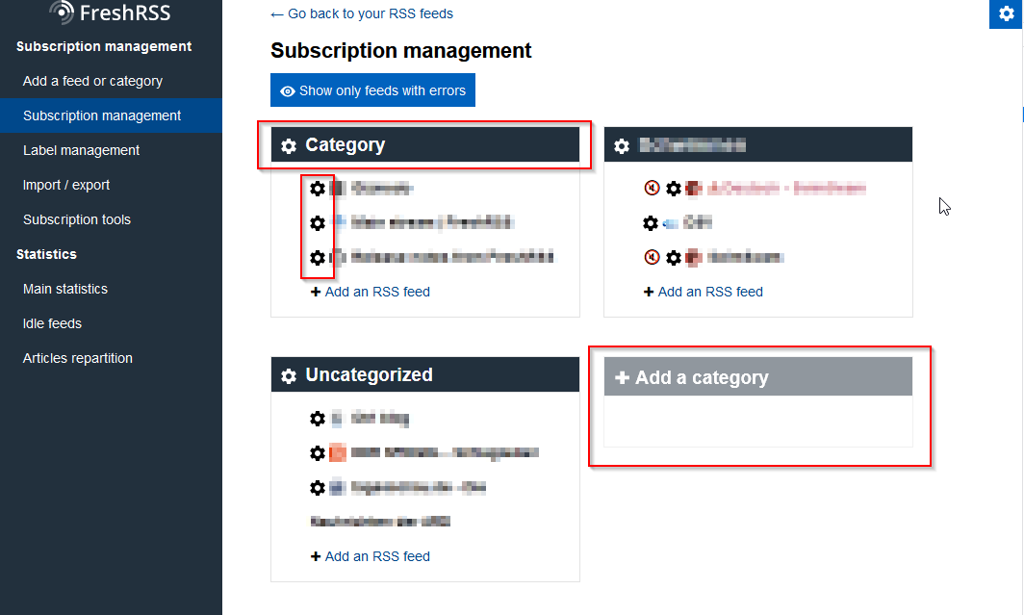Screen dimensions: 1024x615
Task: Click gear icon in the blurred-title category header
Action: (x=622, y=146)
